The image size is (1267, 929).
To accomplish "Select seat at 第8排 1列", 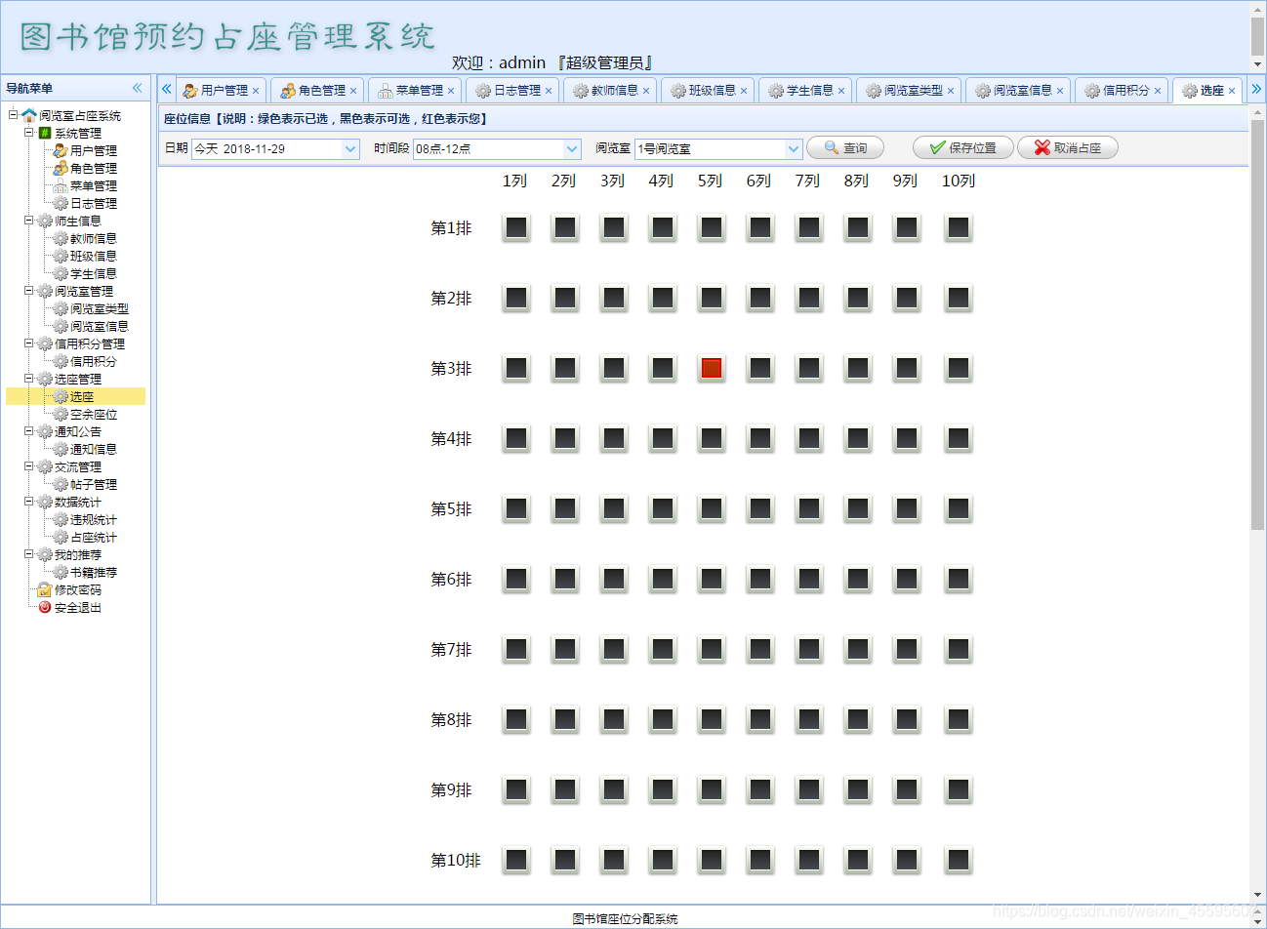I will pyautogui.click(x=516, y=720).
